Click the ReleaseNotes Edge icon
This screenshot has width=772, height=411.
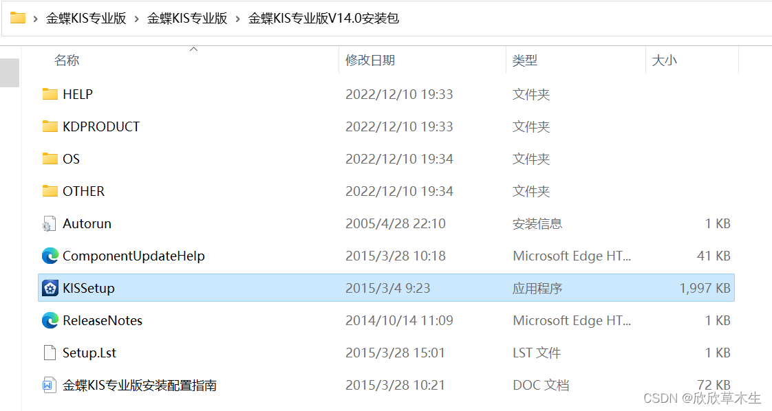pos(50,320)
